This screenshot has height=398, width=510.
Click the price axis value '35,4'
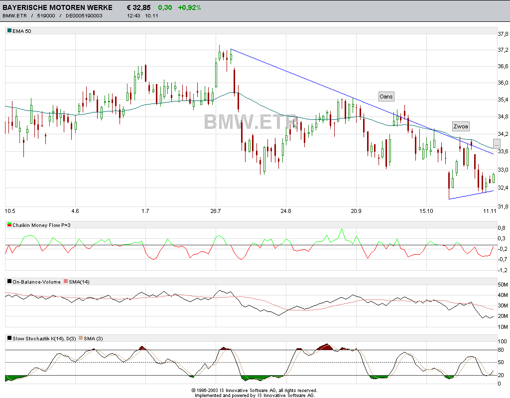[503, 99]
